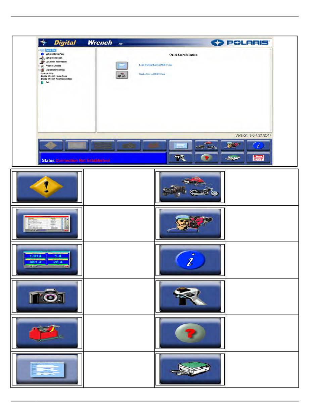Click the printer toolbar button

point(232,158)
